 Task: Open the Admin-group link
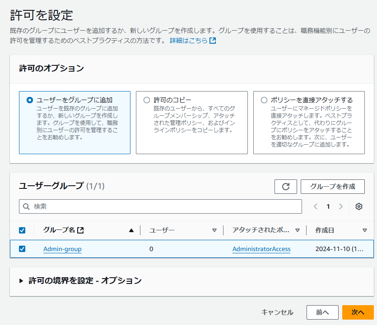tap(62, 249)
